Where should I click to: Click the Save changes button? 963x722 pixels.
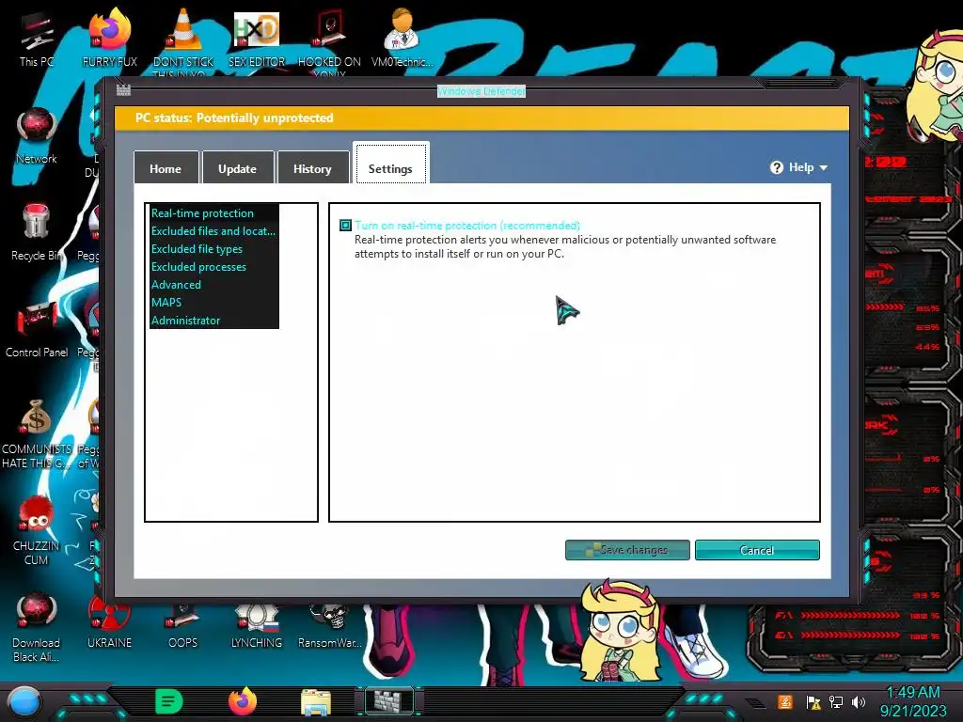tap(627, 549)
